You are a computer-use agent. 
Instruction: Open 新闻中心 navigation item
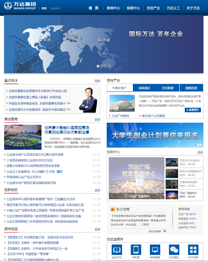[x=113, y=8]
